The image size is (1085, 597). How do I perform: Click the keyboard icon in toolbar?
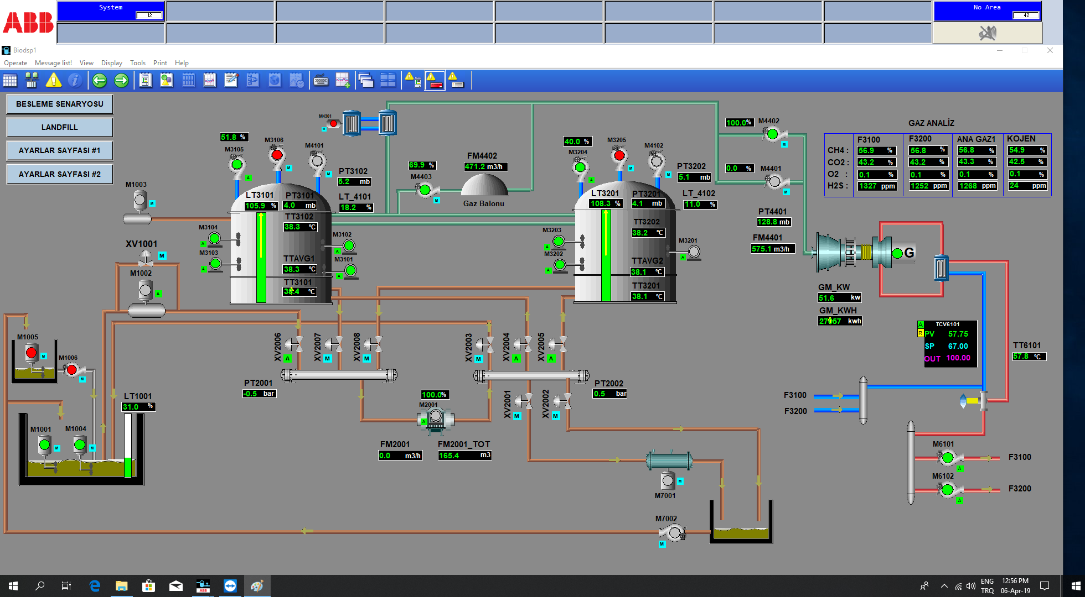[321, 81]
